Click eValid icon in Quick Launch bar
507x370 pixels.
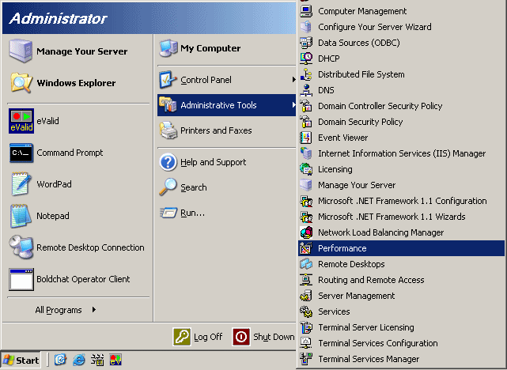pos(115,360)
